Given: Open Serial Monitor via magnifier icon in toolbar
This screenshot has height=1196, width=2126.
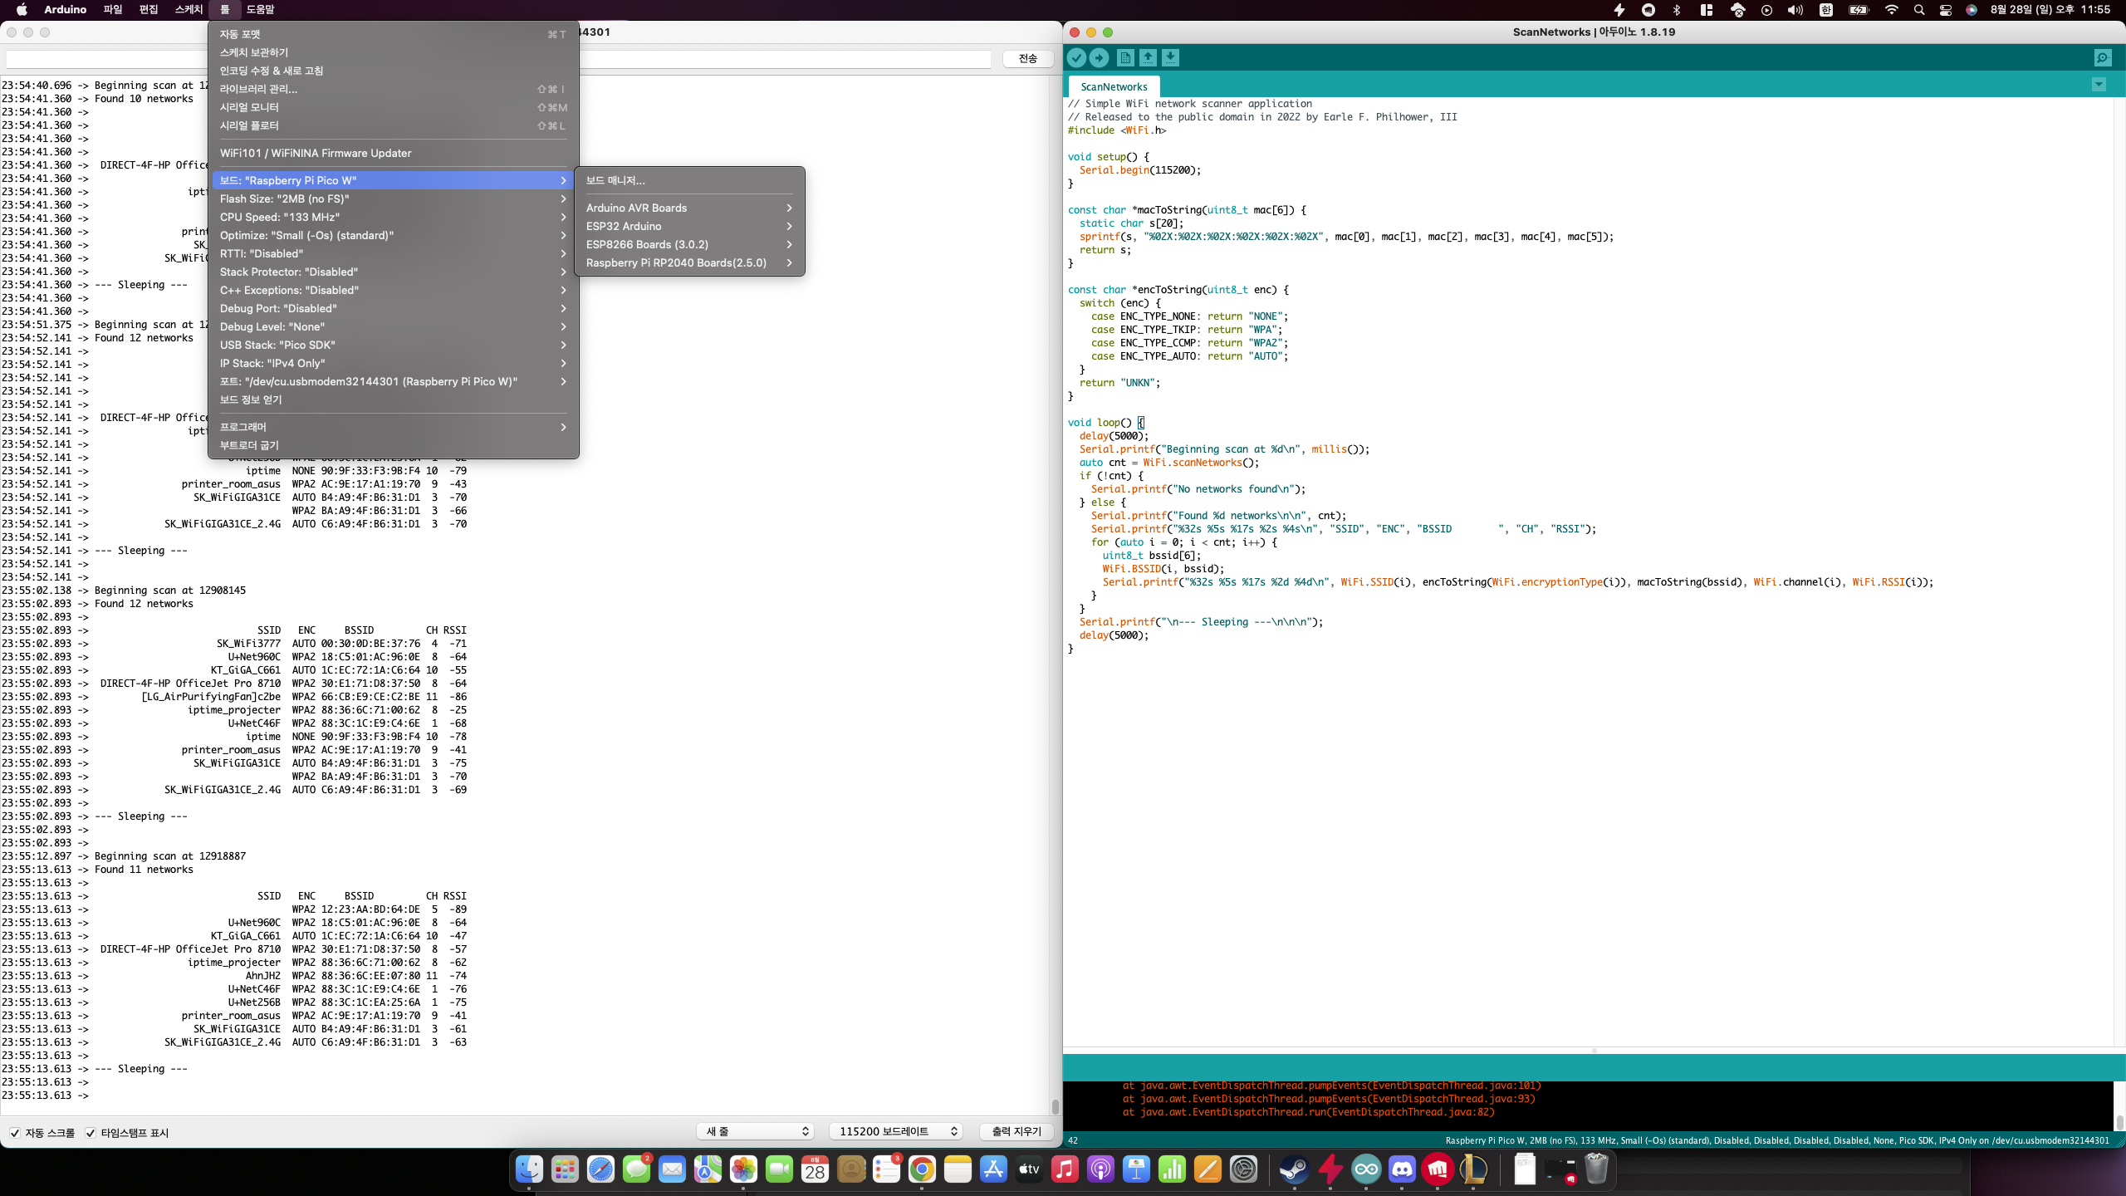Looking at the screenshot, I should click(x=2103, y=57).
